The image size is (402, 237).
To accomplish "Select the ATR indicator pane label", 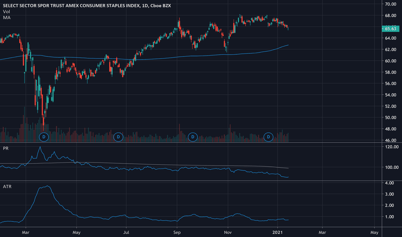I will click(7, 187).
